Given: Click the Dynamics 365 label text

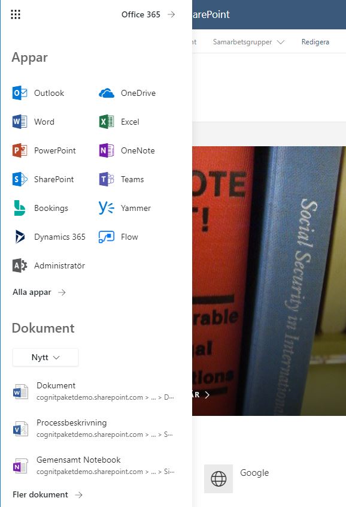Looking at the screenshot, I should click(x=60, y=237).
